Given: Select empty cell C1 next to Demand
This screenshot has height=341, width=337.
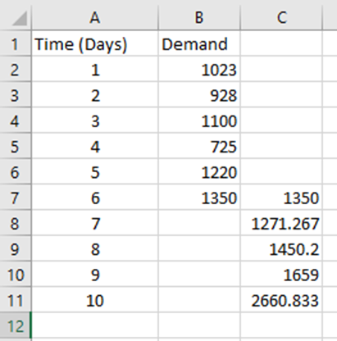Looking at the screenshot, I should click(x=281, y=44).
